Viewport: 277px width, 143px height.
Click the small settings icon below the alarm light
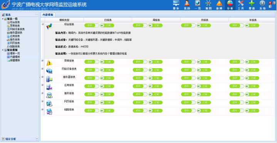[x=270, y=7]
